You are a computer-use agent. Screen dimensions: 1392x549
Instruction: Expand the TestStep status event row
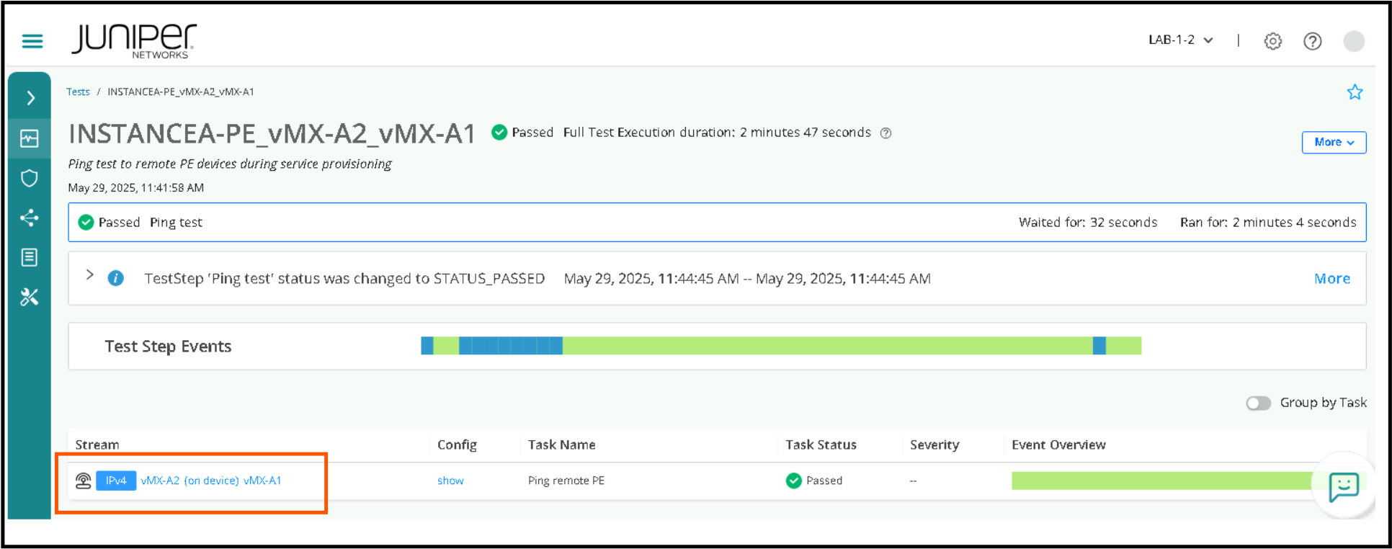89,275
